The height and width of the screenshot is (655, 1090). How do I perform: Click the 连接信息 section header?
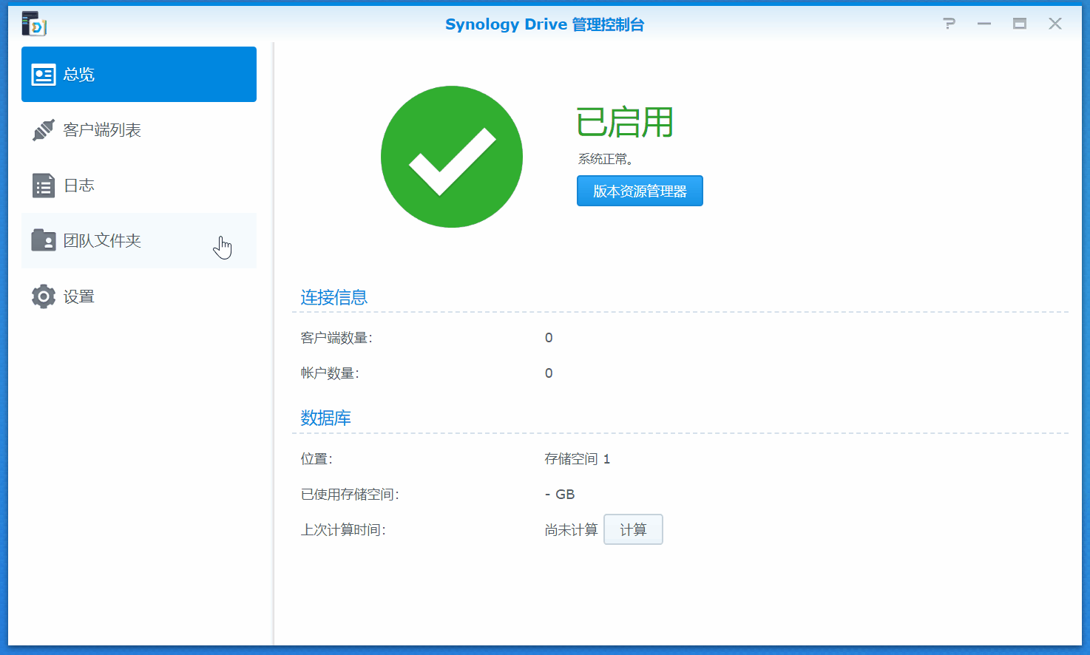(334, 297)
